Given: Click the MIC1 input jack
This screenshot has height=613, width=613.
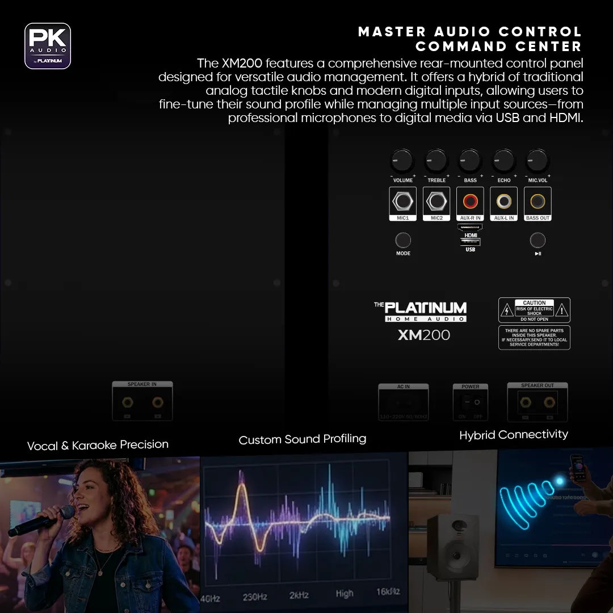Looking at the screenshot, I should point(403,201).
